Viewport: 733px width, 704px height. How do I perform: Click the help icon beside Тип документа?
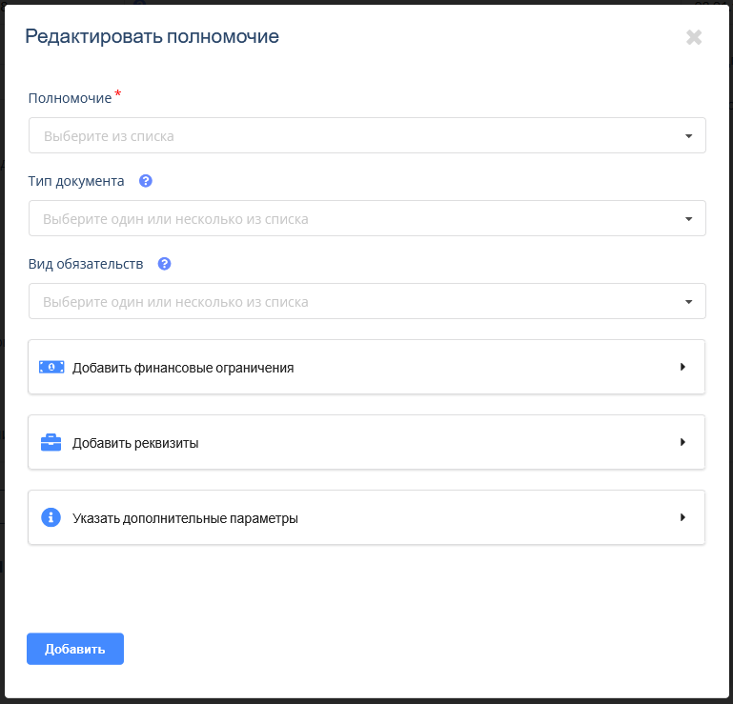pyautogui.click(x=146, y=181)
